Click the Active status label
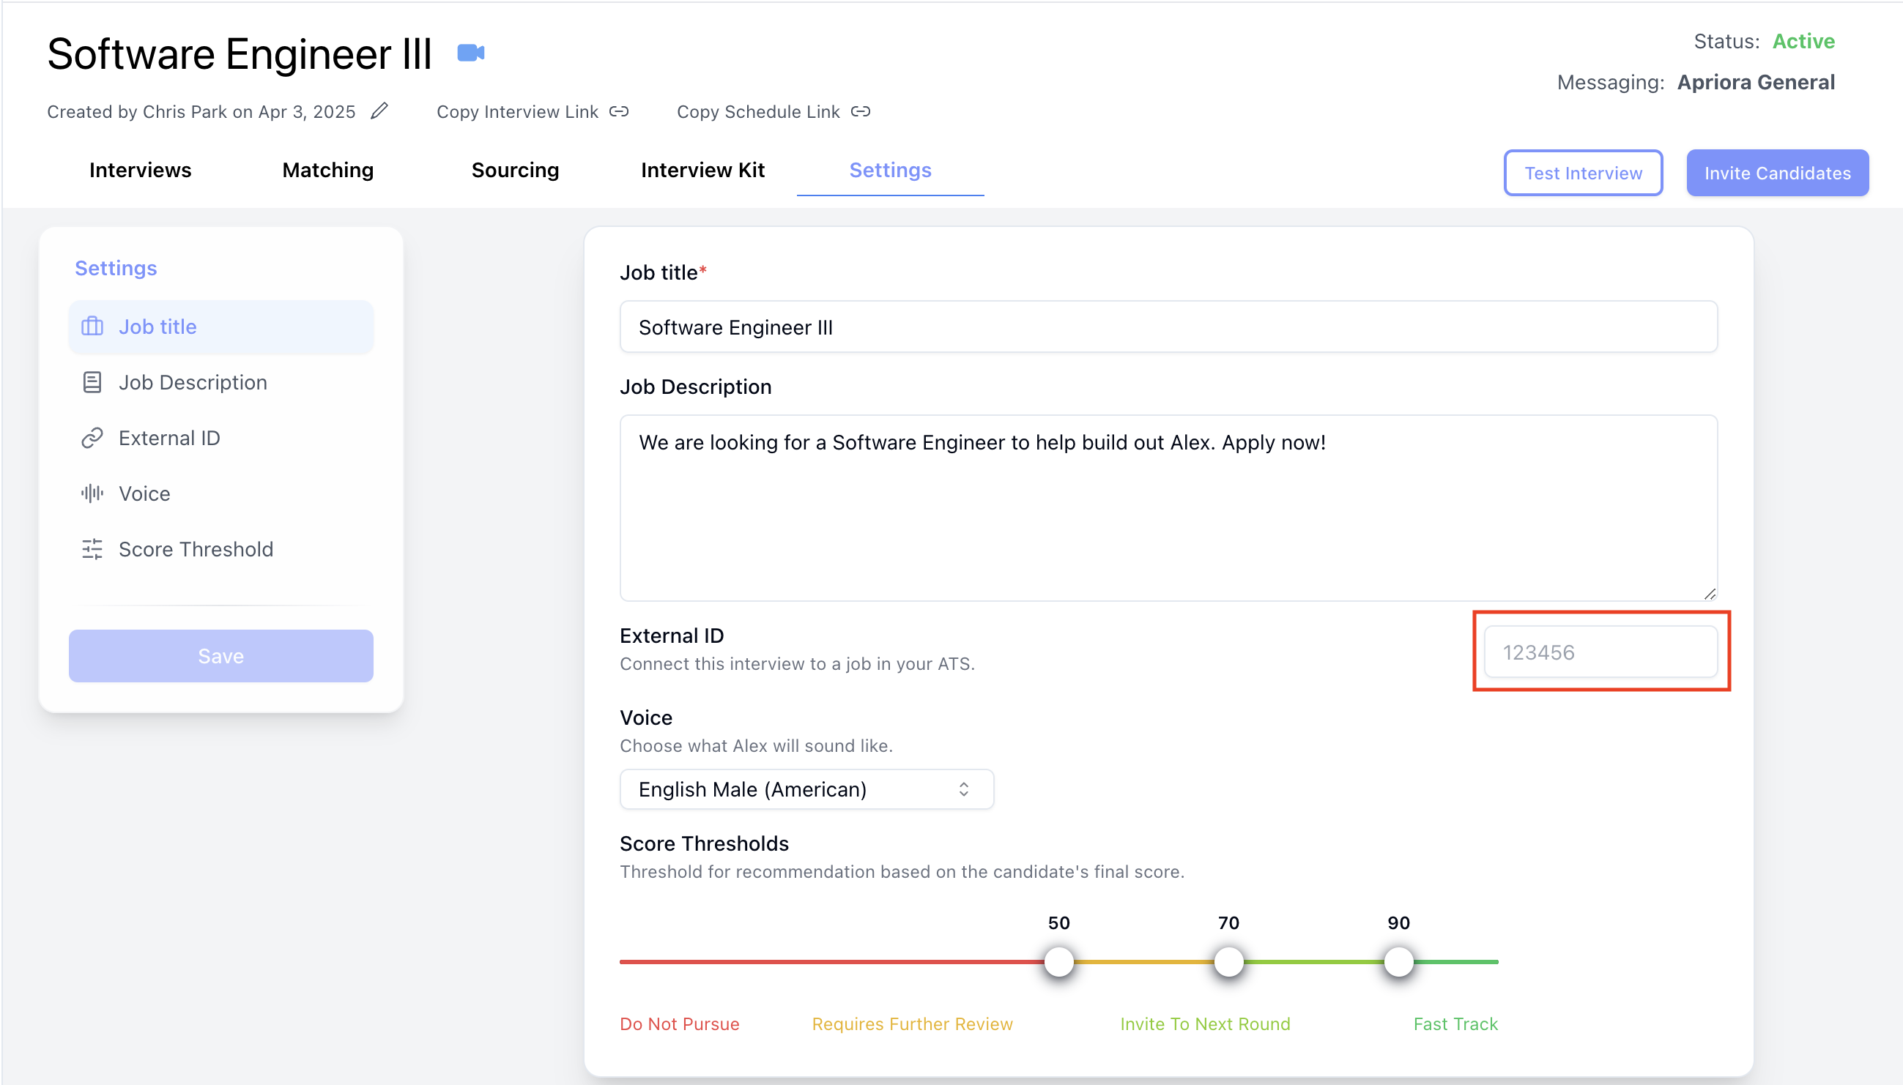Screen dimensions: 1903x1085 1803,41
